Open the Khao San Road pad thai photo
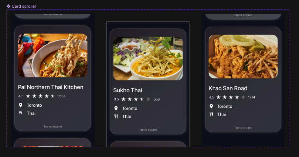Viewport: 299px width, 157px height. (243, 57)
